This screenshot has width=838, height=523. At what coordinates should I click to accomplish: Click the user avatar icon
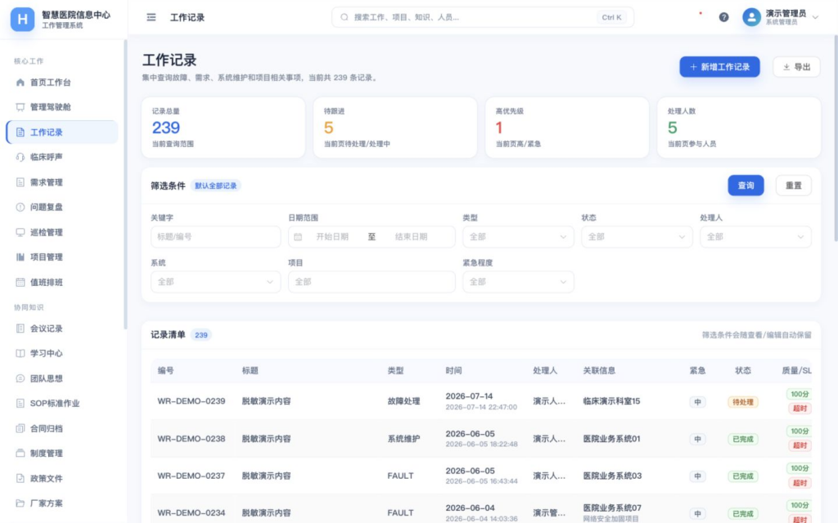point(751,17)
